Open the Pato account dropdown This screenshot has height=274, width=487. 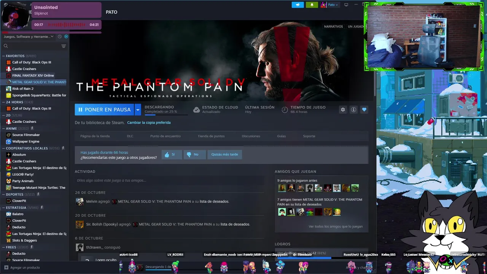point(333,5)
